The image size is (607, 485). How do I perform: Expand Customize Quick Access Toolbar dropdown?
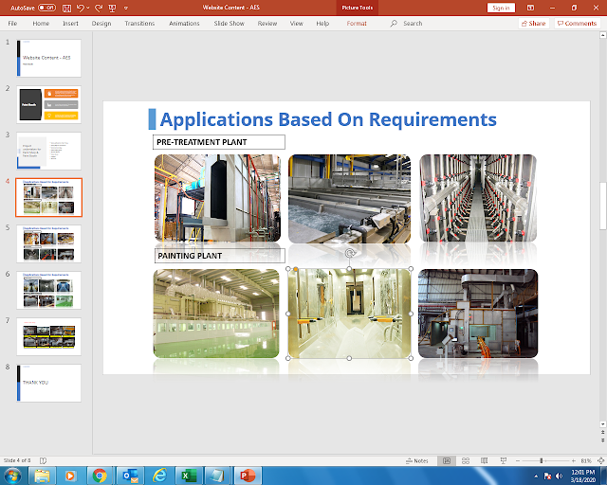(126, 8)
